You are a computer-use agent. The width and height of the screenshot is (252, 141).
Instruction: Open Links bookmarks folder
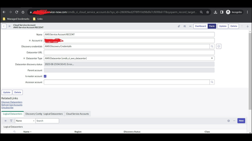point(38,19)
